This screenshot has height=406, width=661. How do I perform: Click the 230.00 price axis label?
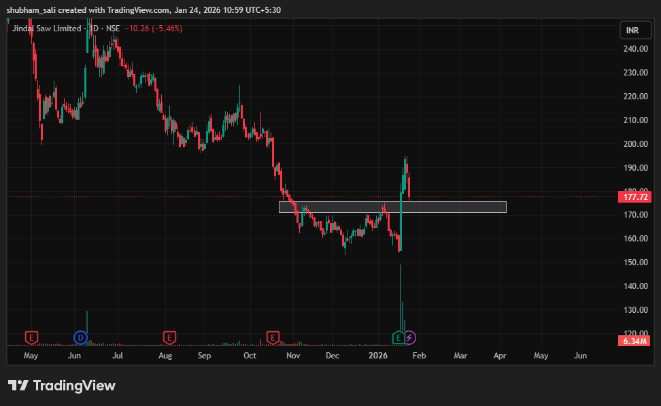[635, 73]
